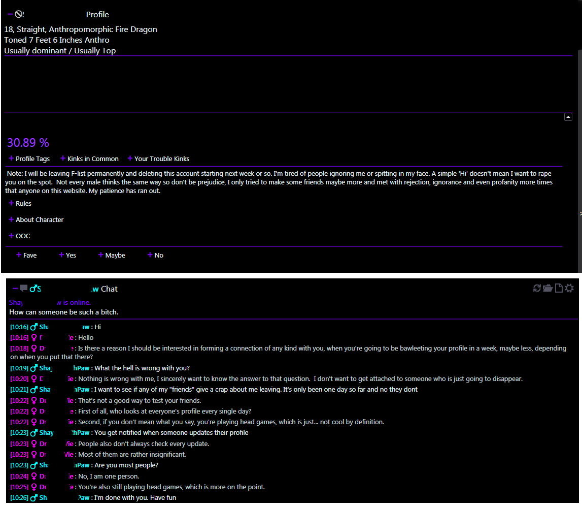Click status text 'How can someone be such'
The height and width of the screenshot is (507, 582).
pyautogui.click(x=63, y=312)
